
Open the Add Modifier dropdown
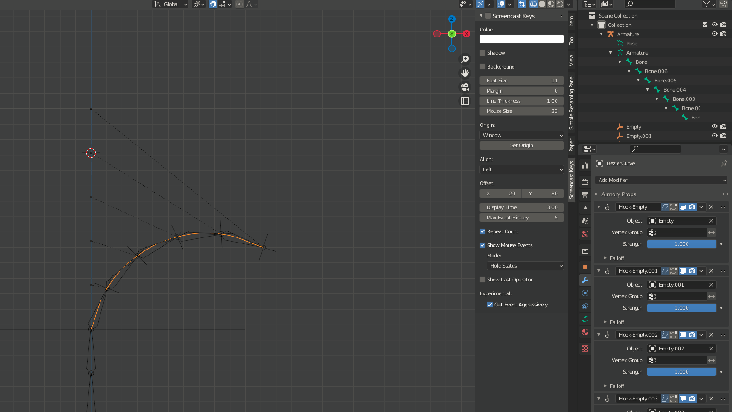(662, 180)
